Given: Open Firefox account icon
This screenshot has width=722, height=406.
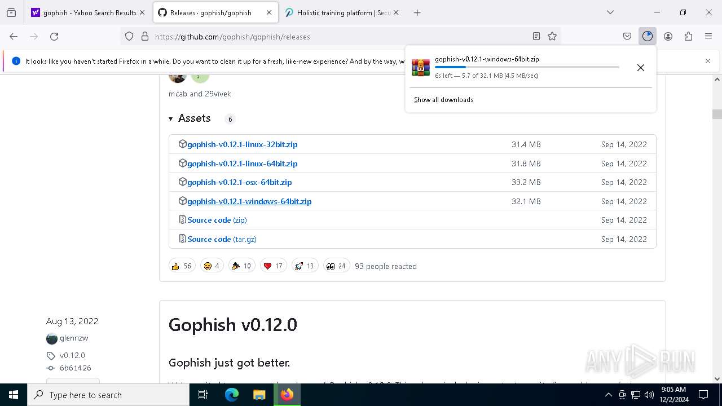Looking at the screenshot, I should pos(668,36).
